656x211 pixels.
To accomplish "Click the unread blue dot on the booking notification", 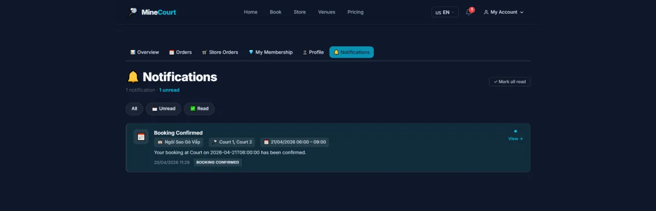I will (516, 131).
